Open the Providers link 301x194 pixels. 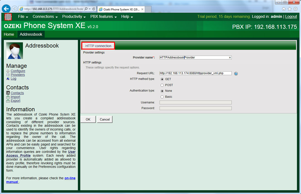[x=18, y=75]
